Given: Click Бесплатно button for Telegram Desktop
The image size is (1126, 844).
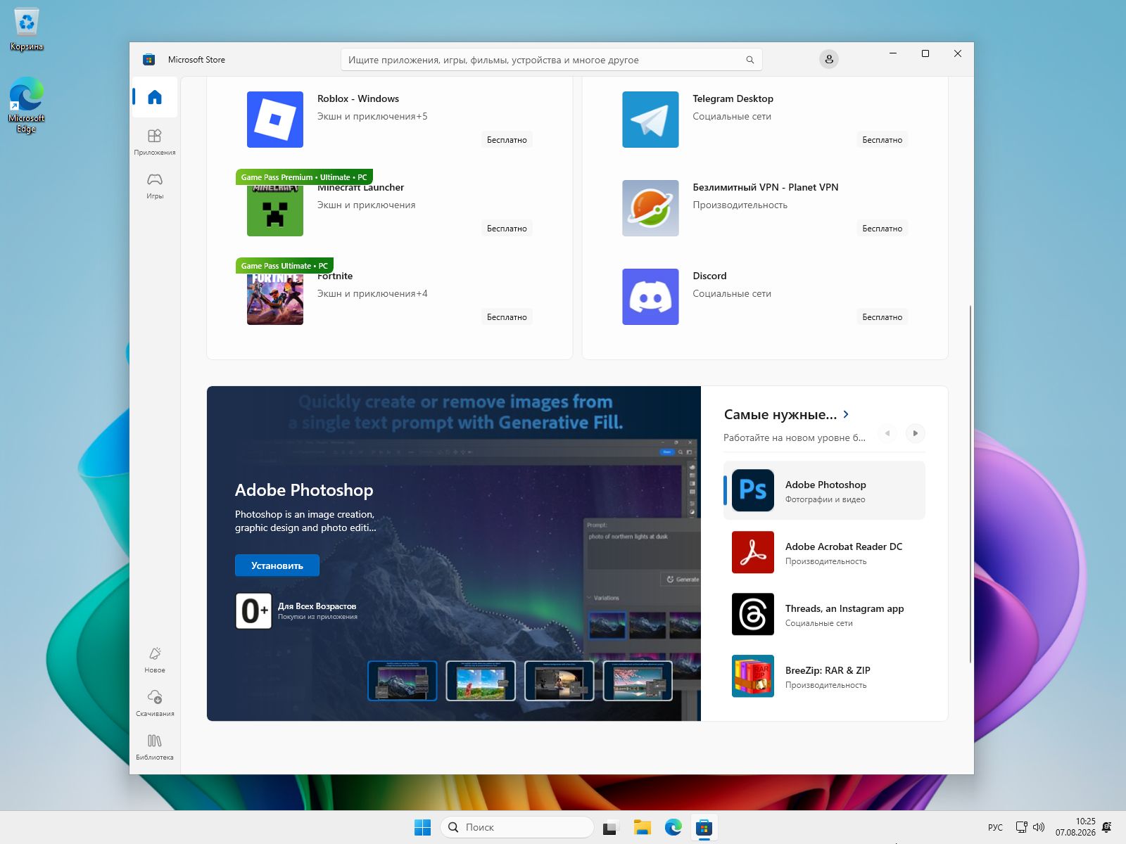Looking at the screenshot, I should pyautogui.click(x=883, y=140).
